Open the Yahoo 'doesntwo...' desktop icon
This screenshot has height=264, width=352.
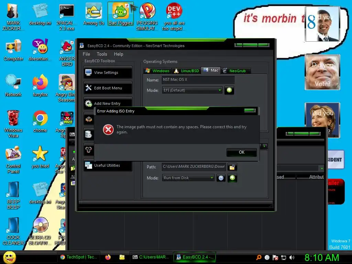pos(40,50)
